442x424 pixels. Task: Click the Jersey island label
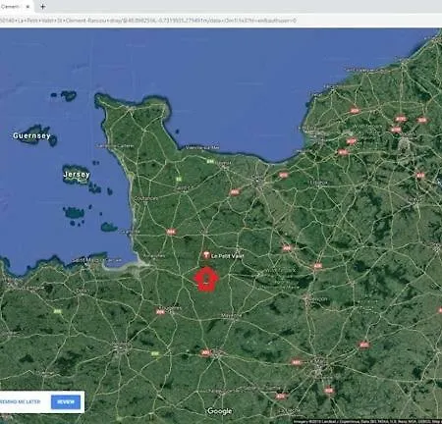(77, 175)
